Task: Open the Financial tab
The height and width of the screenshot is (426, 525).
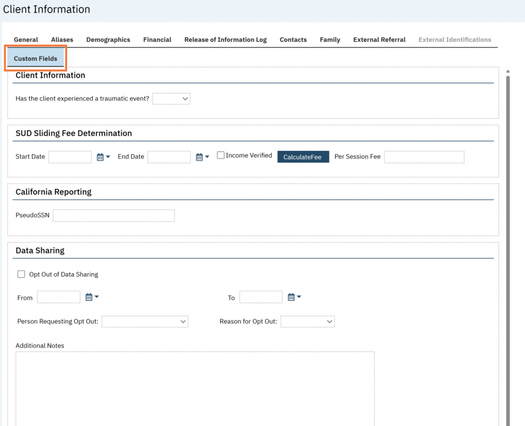Action: click(x=157, y=39)
